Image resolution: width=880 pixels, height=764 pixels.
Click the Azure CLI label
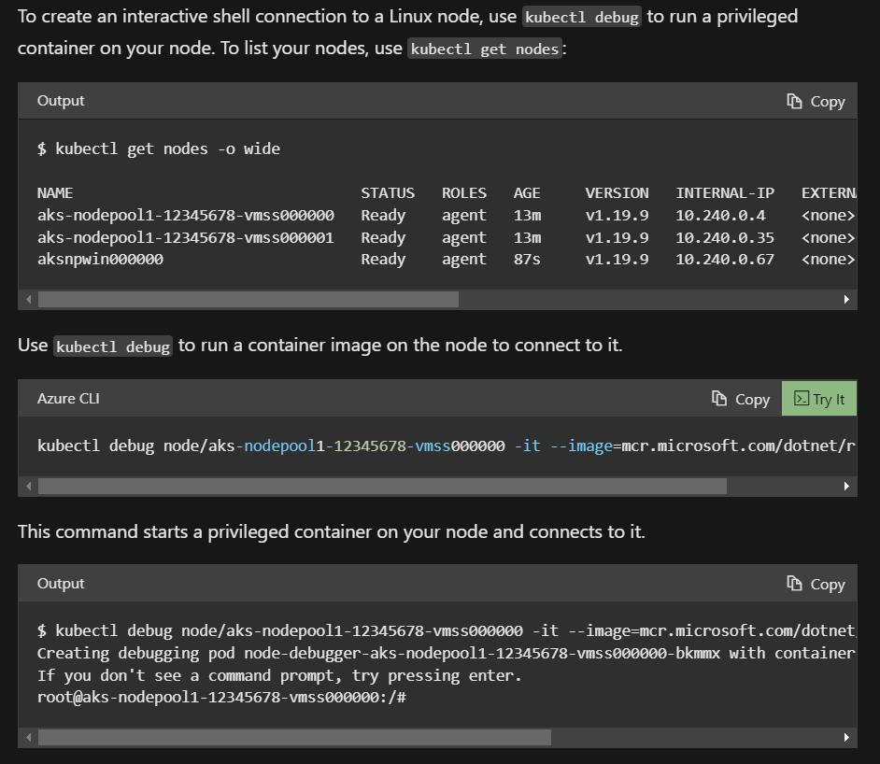point(68,399)
